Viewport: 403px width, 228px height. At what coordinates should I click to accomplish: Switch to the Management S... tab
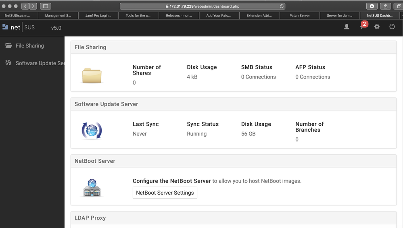click(x=58, y=15)
